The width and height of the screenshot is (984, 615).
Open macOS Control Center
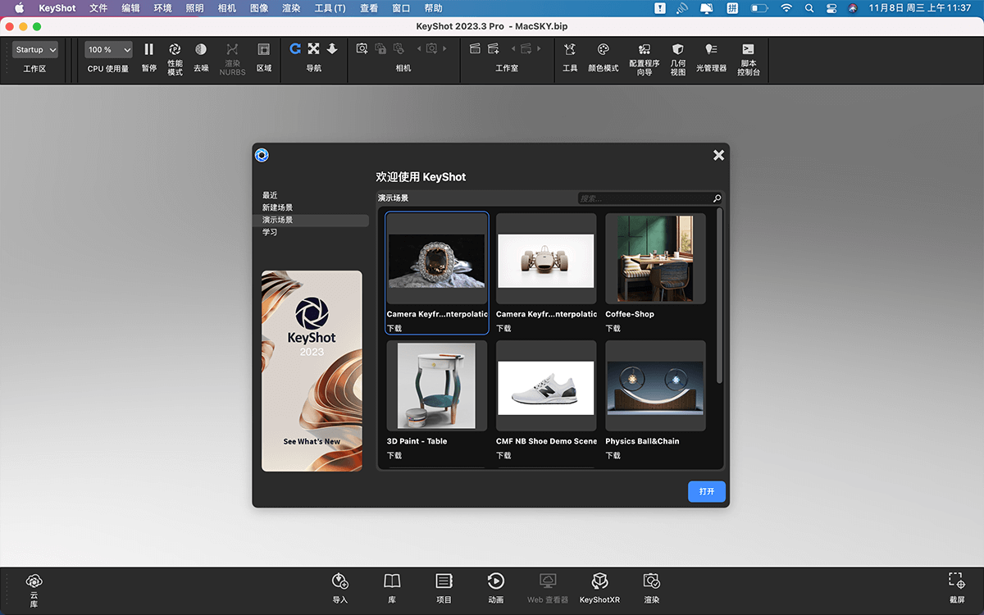[x=831, y=7]
